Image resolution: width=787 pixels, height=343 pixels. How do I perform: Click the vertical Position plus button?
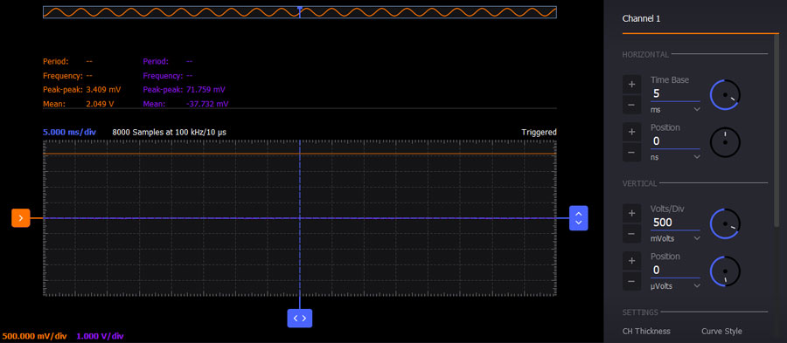(631, 261)
